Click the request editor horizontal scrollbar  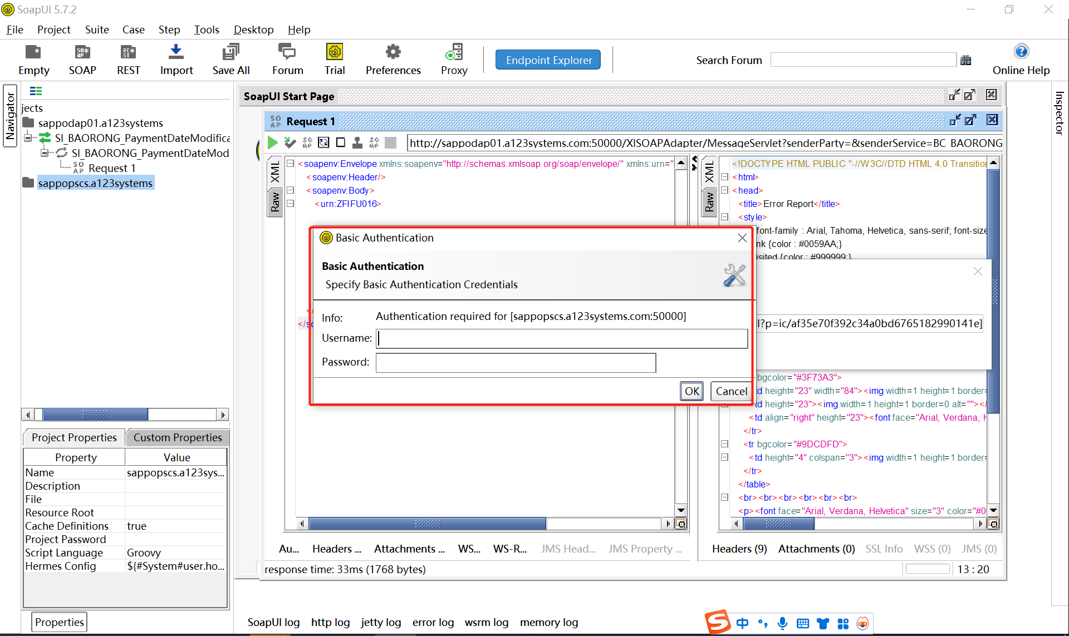point(427,524)
